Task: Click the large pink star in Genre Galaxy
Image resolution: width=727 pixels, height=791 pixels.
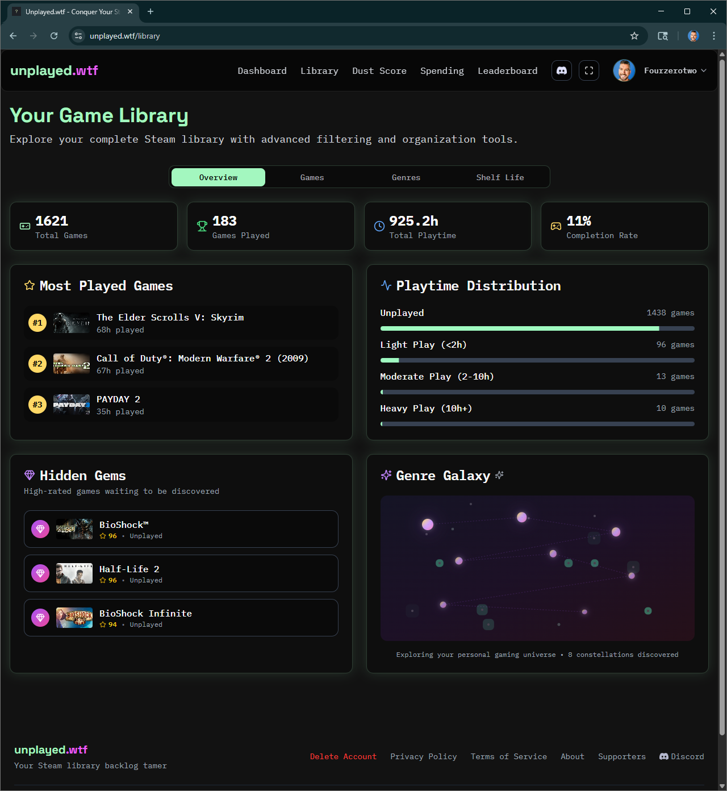Action: (x=428, y=524)
